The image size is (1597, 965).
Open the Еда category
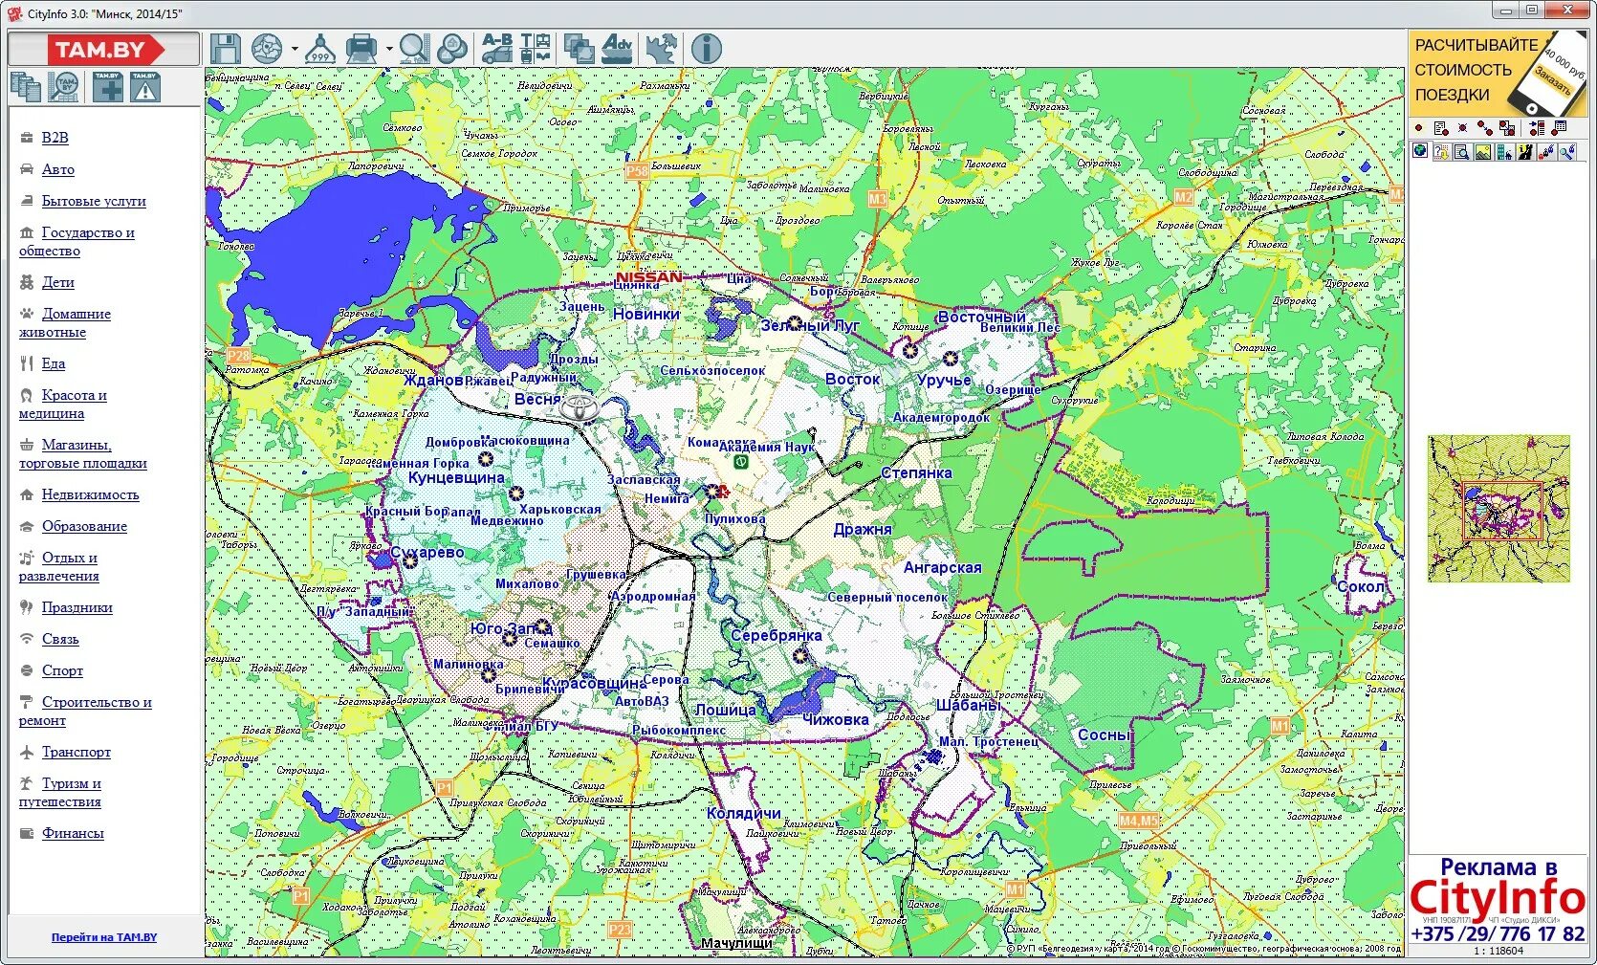click(54, 363)
